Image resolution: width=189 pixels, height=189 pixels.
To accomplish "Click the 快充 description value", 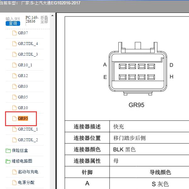I will (x=118, y=127).
